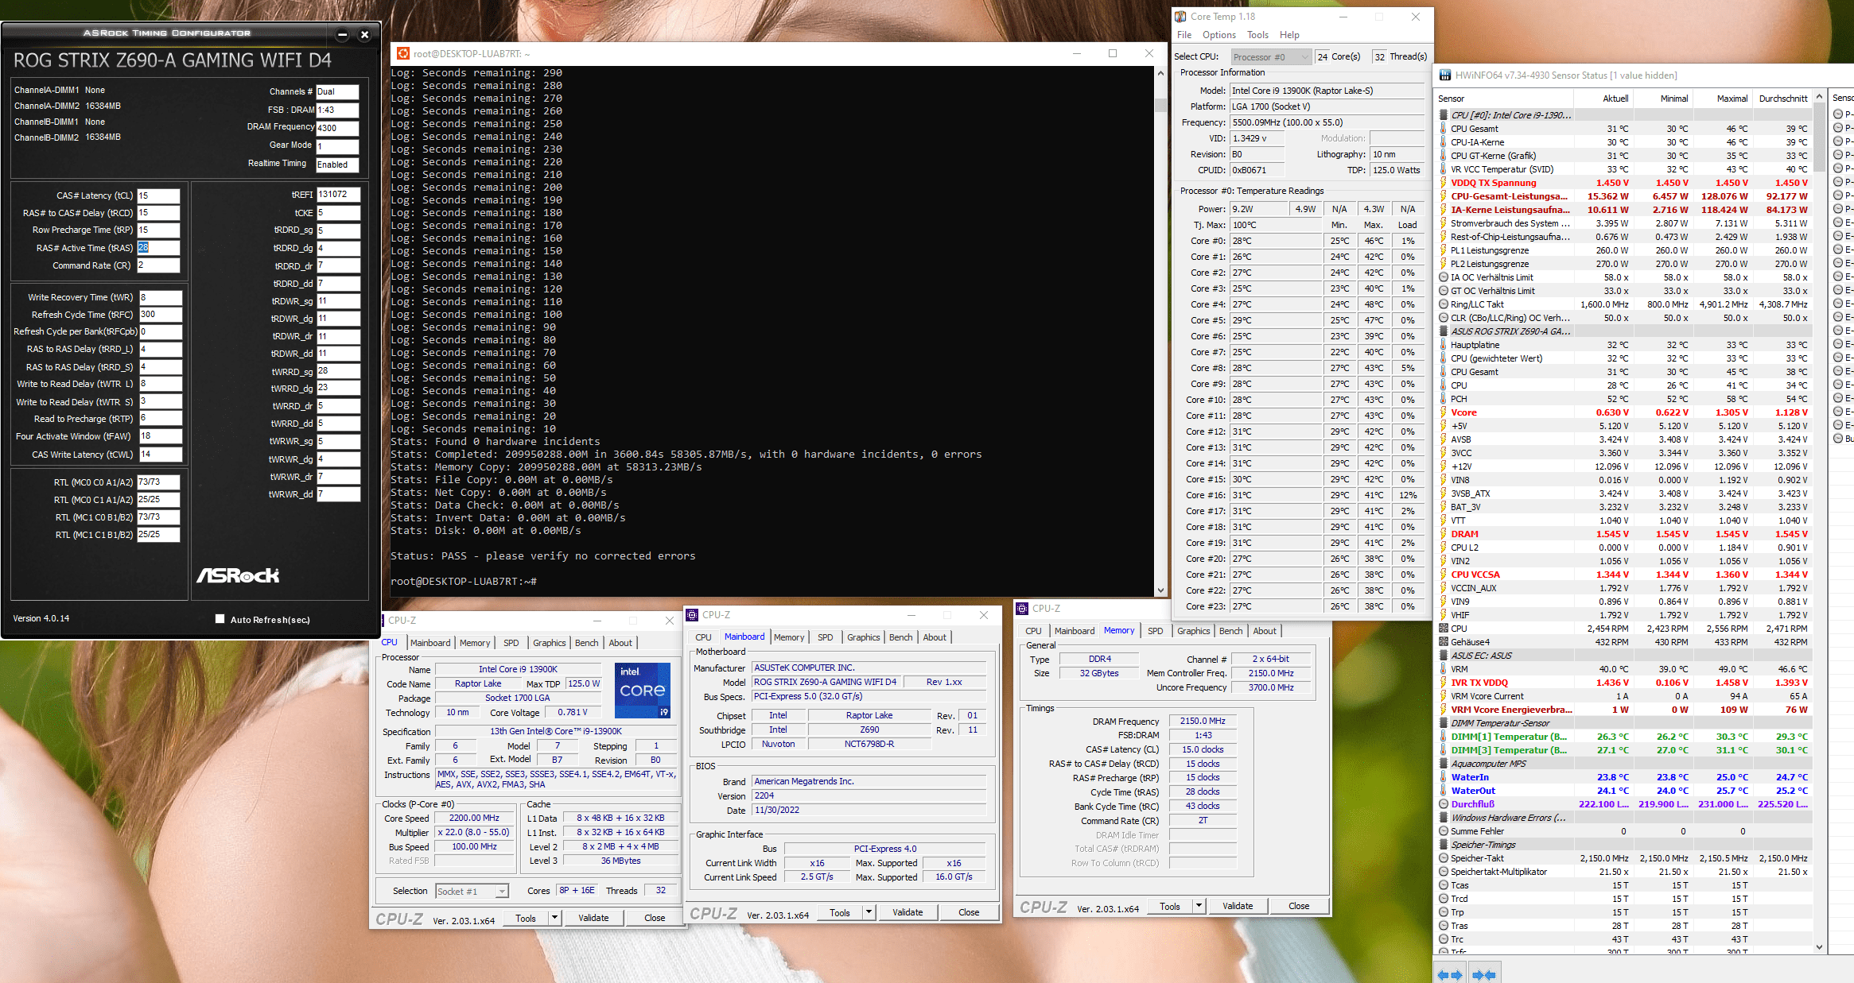Viewport: 1854px width, 983px height.
Task: Click HWiNFO expand columns arrows button
Action: [1450, 974]
